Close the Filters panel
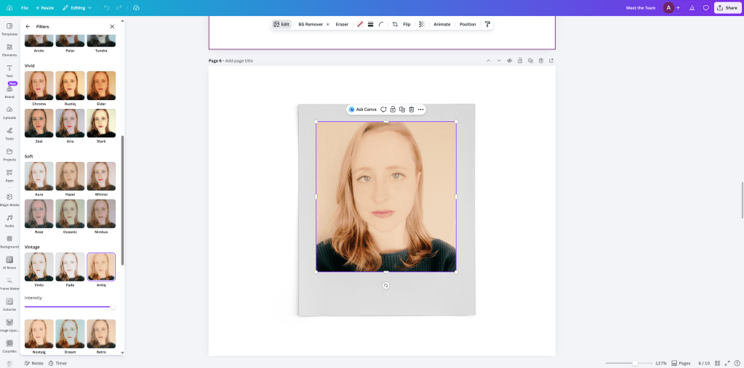Screen dimensions: 744x368 [111, 26]
